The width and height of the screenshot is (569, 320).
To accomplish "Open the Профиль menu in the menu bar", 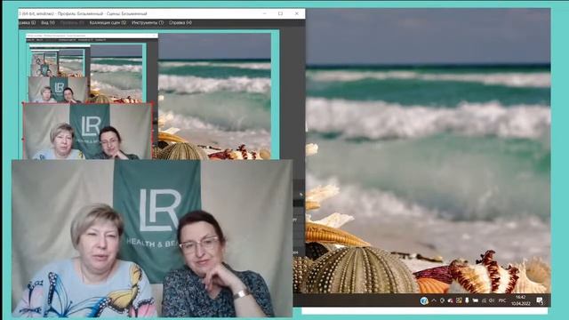I will click(x=72, y=22).
